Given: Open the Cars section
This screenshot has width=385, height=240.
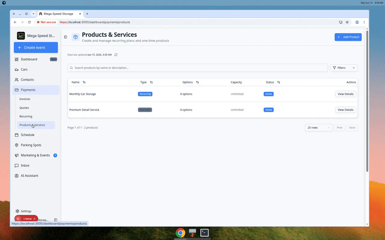Looking at the screenshot, I should pos(36,70).
